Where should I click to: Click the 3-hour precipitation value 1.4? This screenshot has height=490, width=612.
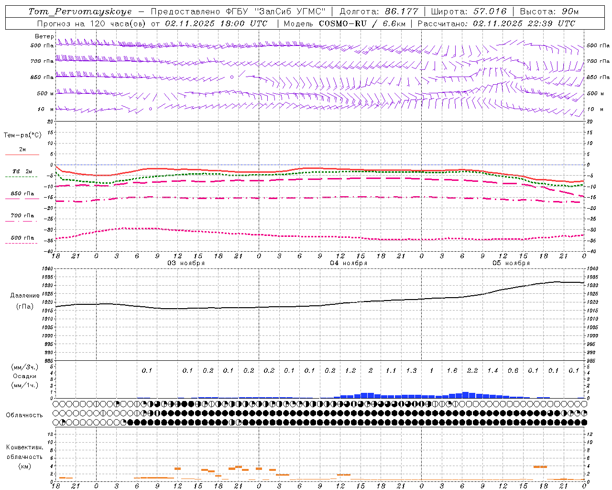tap(492, 371)
